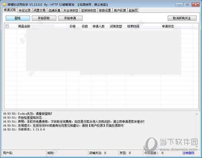This screenshot has height=158, width=202.
Task: Open the 用户反馈 tab
Action: point(120,10)
